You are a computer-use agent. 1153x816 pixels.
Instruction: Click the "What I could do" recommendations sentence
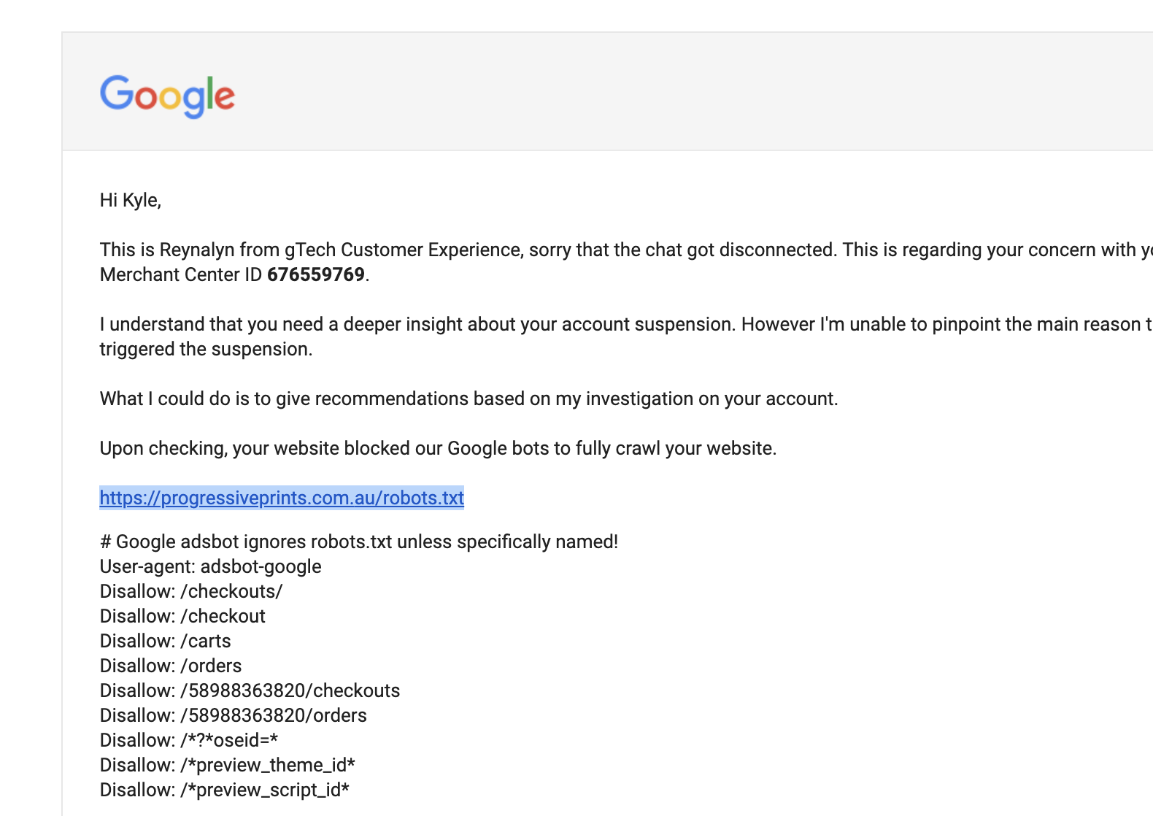click(x=468, y=399)
